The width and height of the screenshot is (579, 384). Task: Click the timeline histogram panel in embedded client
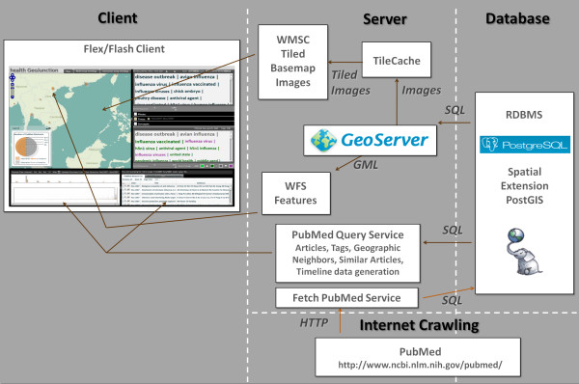coord(65,188)
